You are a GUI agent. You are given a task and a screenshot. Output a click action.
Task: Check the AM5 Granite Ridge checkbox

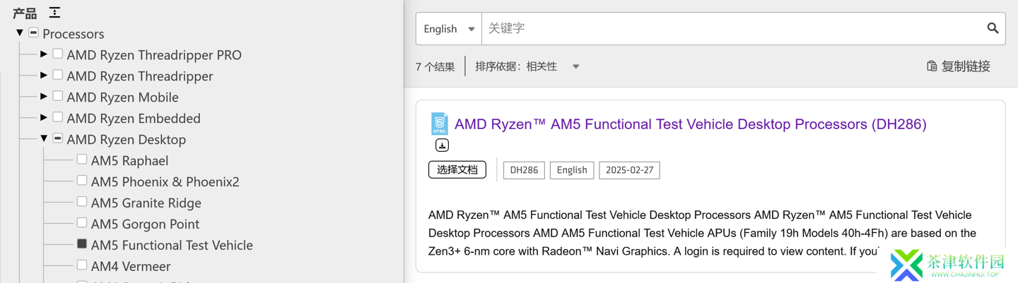click(82, 202)
